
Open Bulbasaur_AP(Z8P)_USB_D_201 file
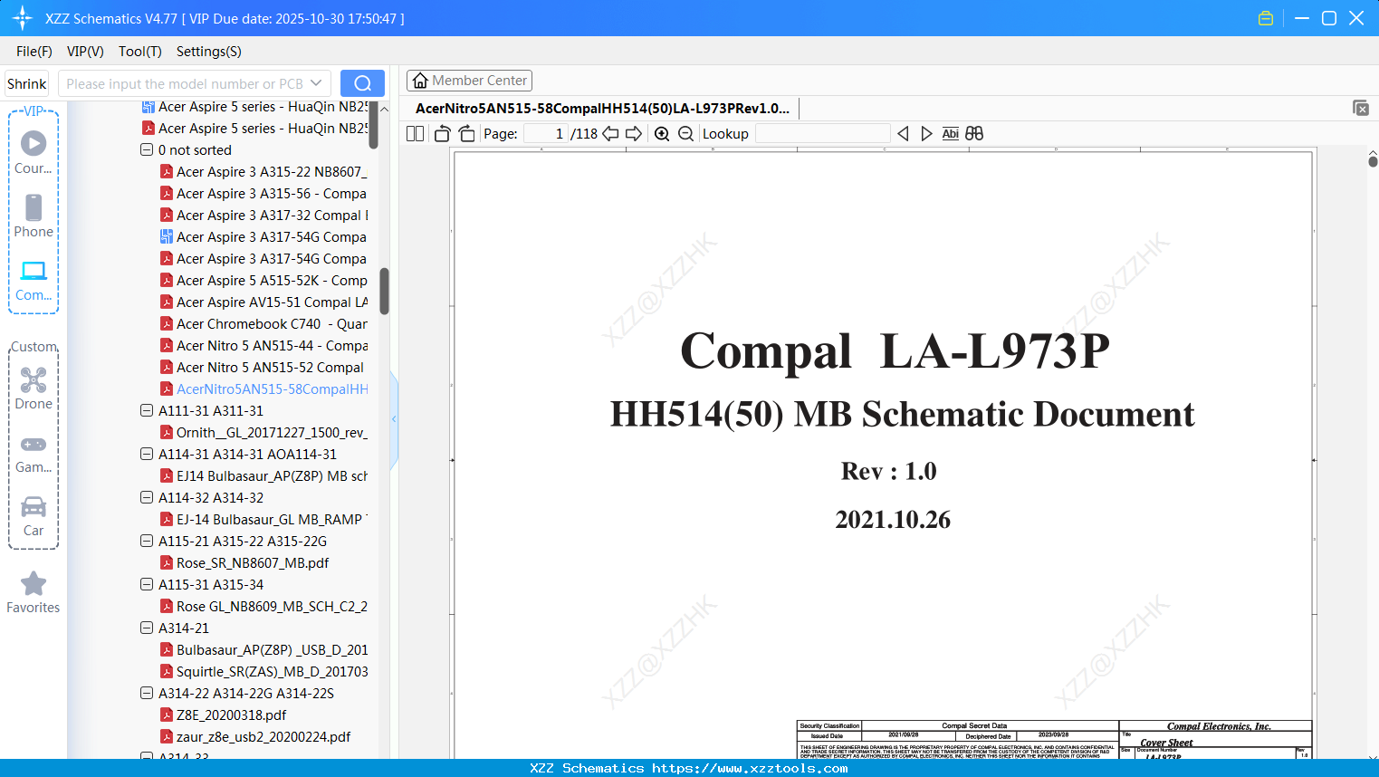coord(263,650)
